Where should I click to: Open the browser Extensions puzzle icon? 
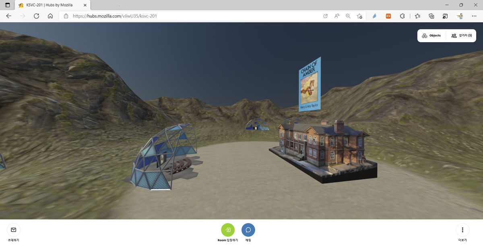[x=402, y=16]
